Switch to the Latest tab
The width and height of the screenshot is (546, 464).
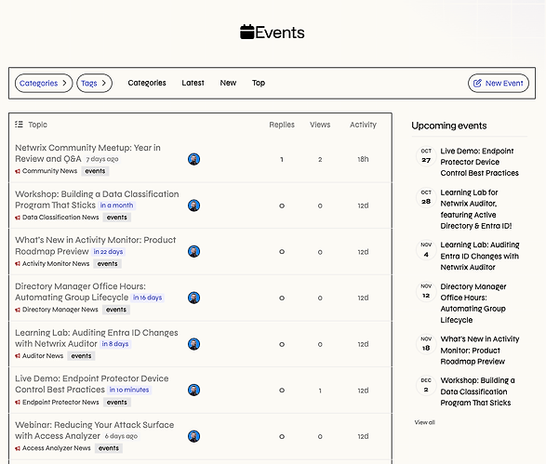pyautogui.click(x=193, y=83)
